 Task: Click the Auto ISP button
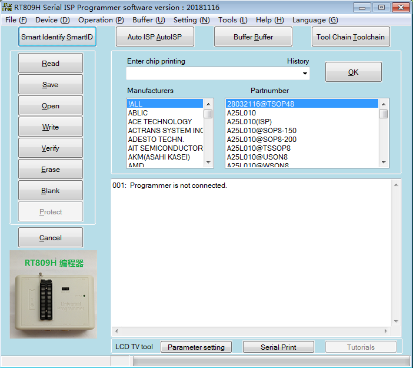tap(155, 37)
